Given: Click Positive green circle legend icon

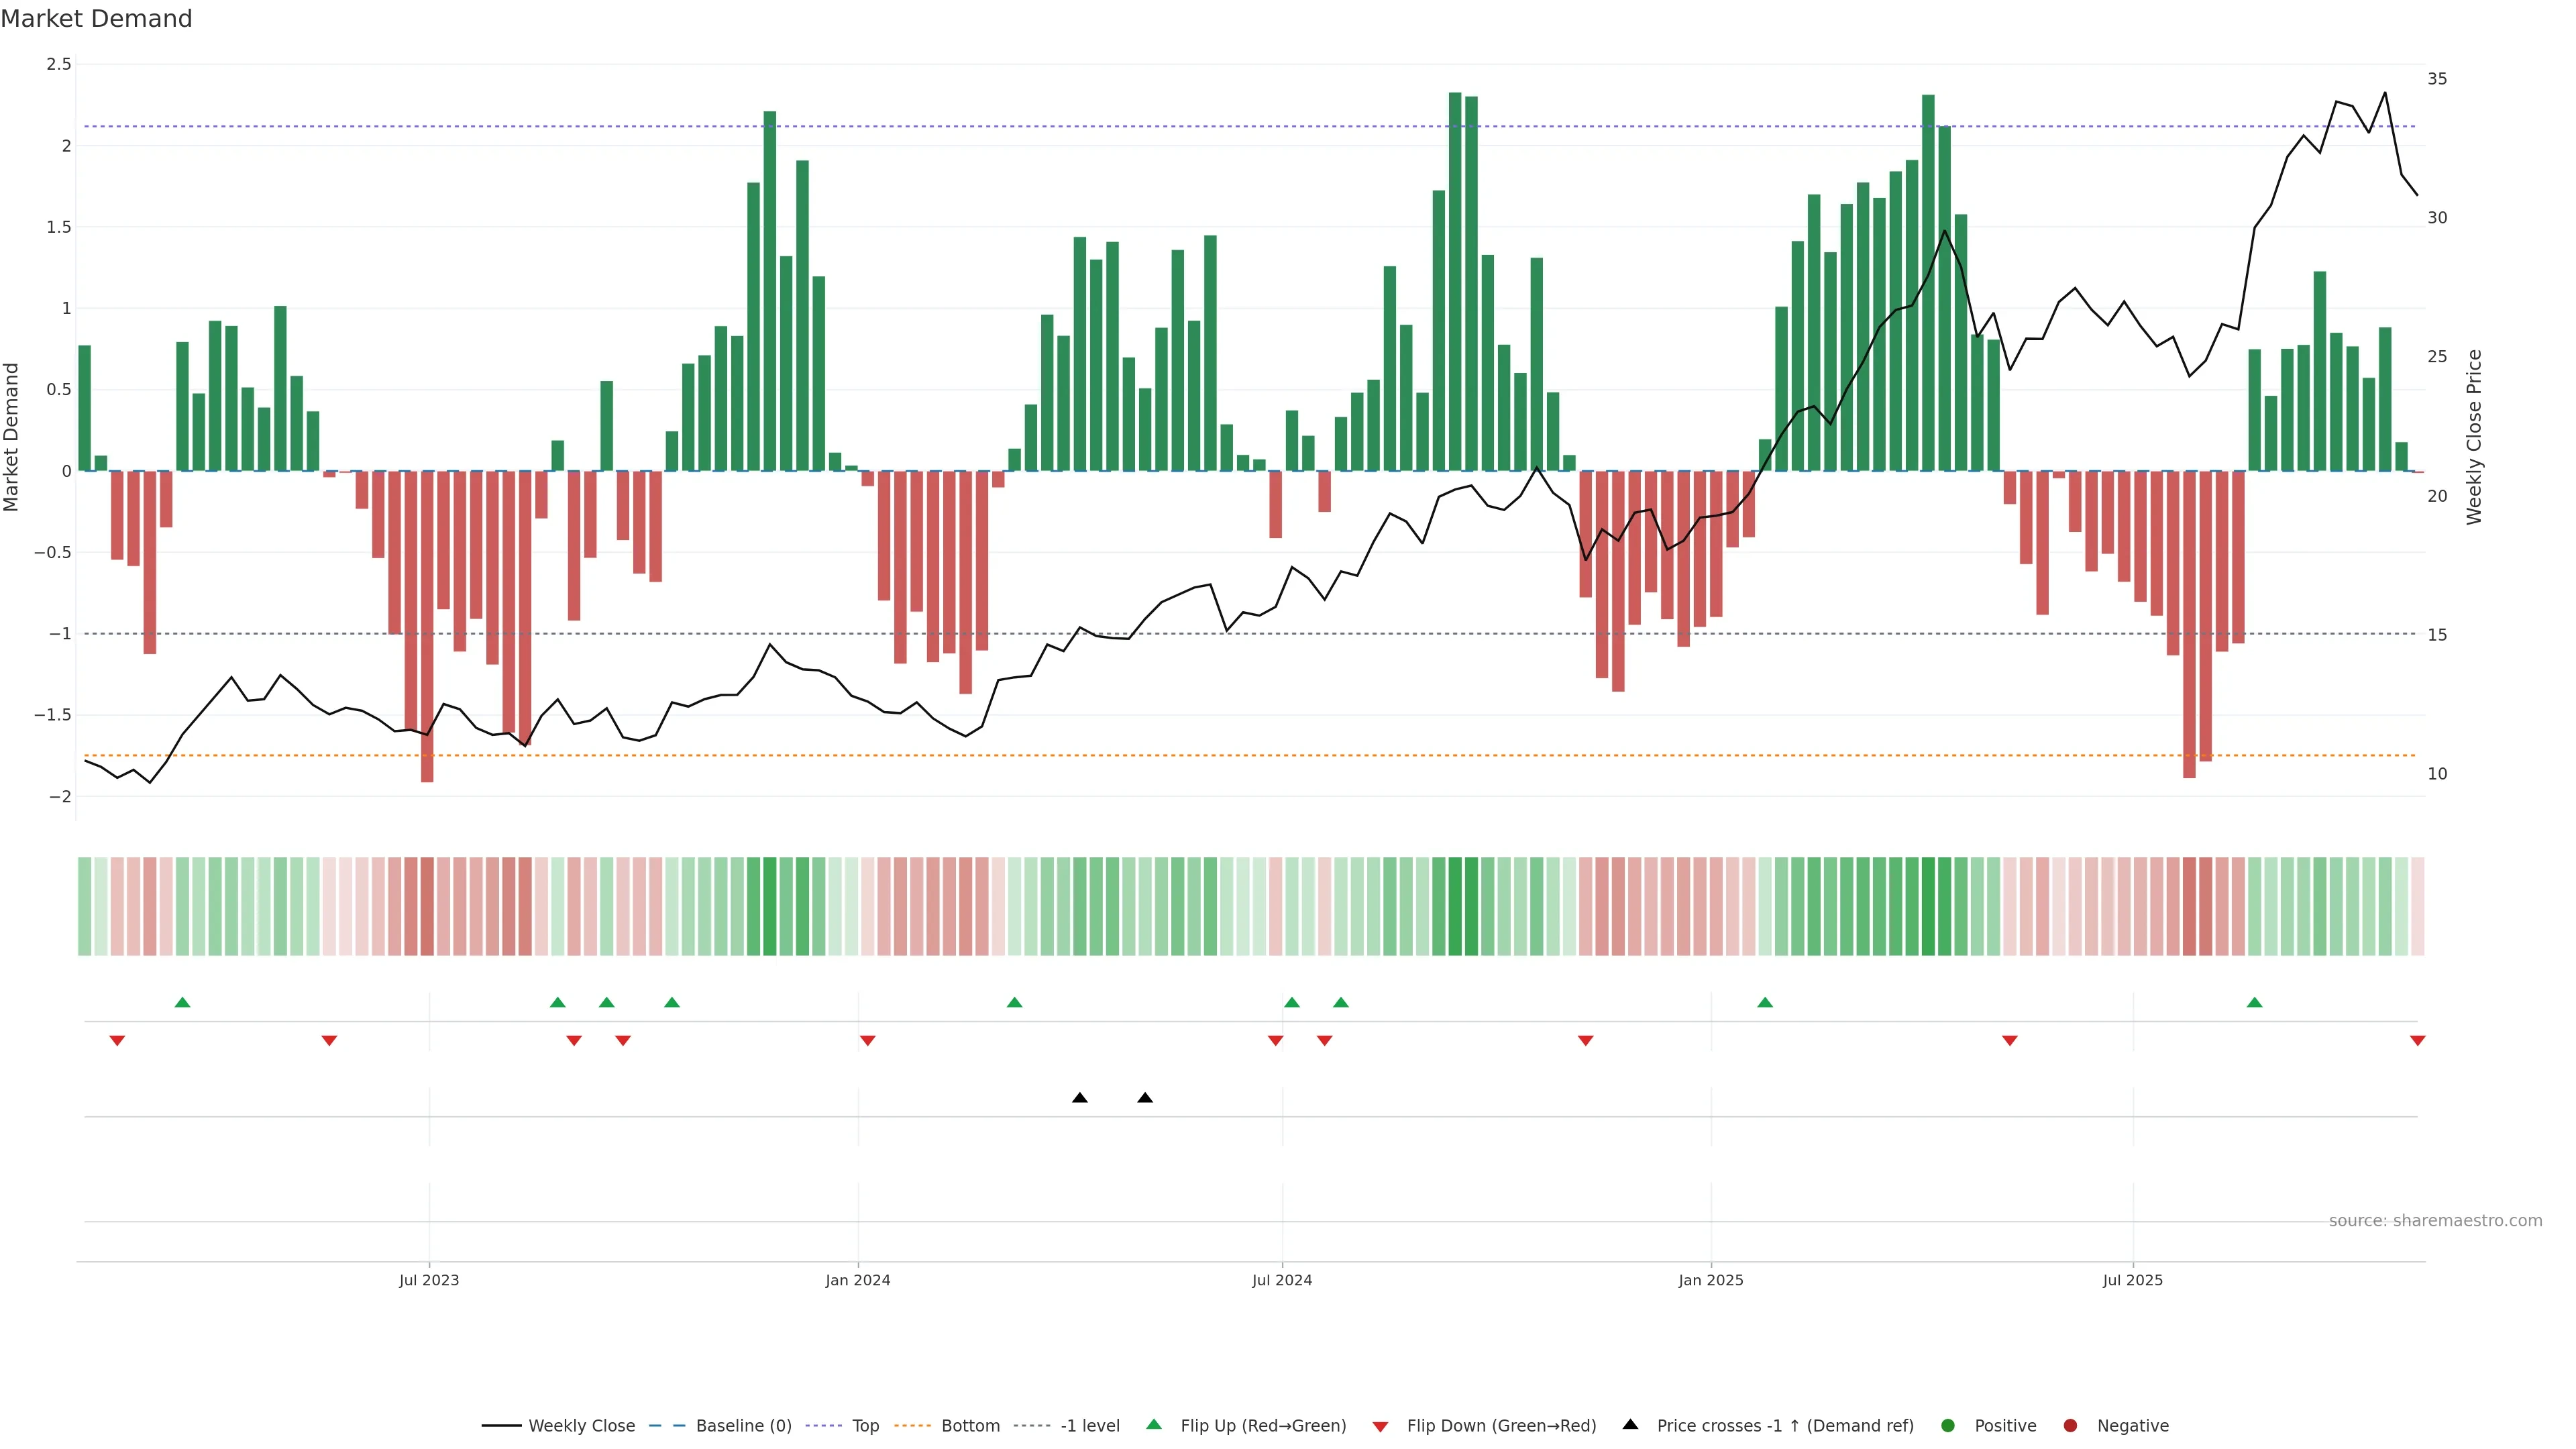Looking at the screenshot, I should pyautogui.click(x=1947, y=1425).
